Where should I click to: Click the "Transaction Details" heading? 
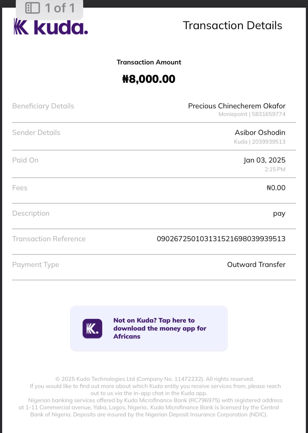point(232,26)
